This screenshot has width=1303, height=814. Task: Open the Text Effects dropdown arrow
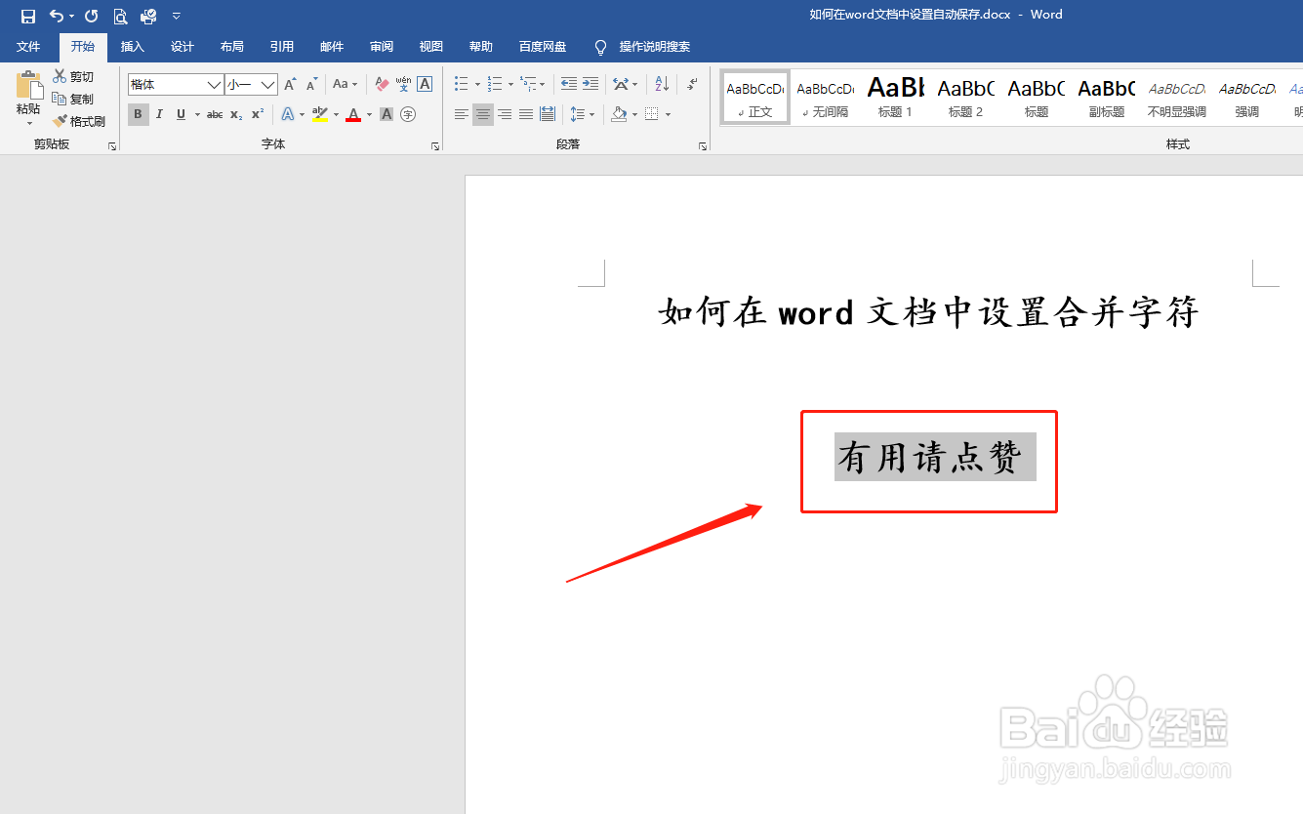(x=303, y=114)
